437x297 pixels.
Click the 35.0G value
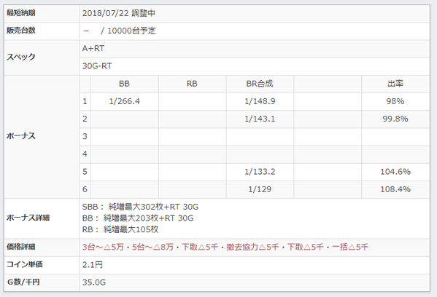[94, 282]
